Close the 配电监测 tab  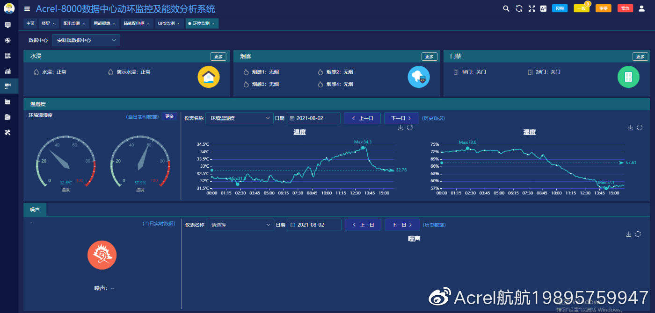click(84, 23)
